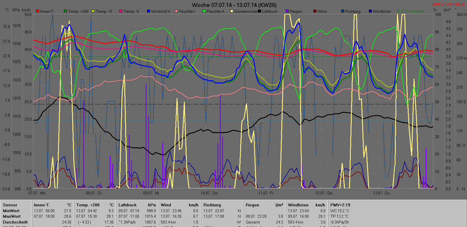Image resolution: width=467 pixels, height=227 pixels.
Task: Click the Temp. +200 maximum value 28.1
Action: [110, 216]
